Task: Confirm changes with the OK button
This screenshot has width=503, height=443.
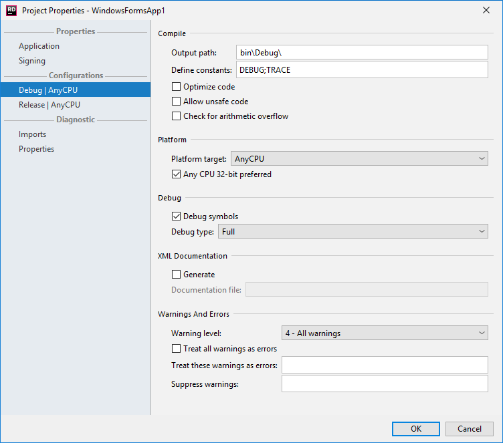Action: pos(416,429)
